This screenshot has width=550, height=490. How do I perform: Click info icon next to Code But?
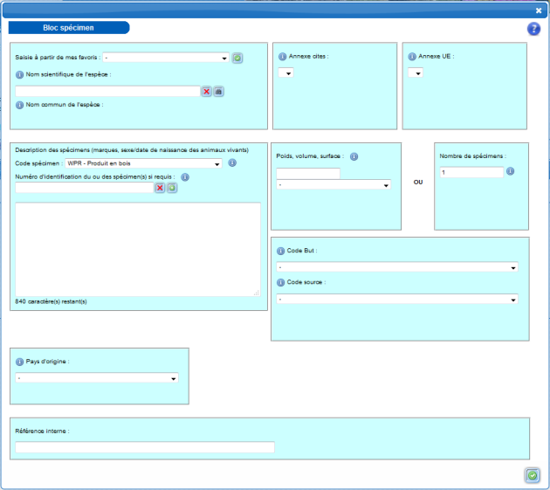280,251
